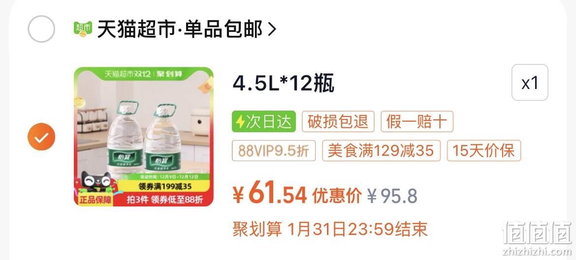Tap the 优惠价 label for discount details
Image resolution: width=576 pixels, height=260 pixels.
337,196
